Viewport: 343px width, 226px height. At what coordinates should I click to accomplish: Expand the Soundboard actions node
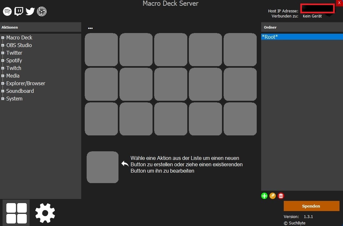[x=3, y=91]
